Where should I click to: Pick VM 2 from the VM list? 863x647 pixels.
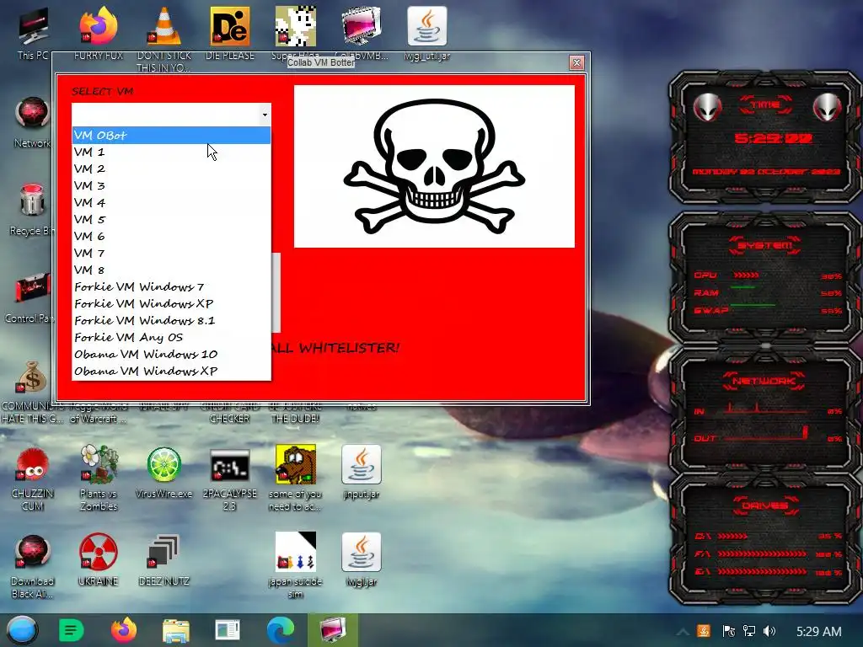point(171,168)
